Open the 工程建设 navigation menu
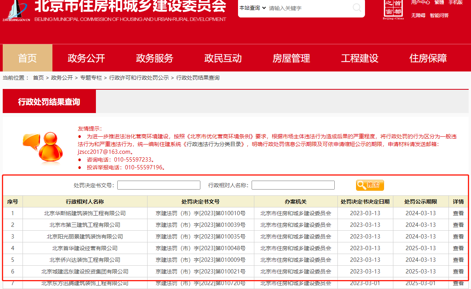471x289 pixels. click(x=360, y=58)
